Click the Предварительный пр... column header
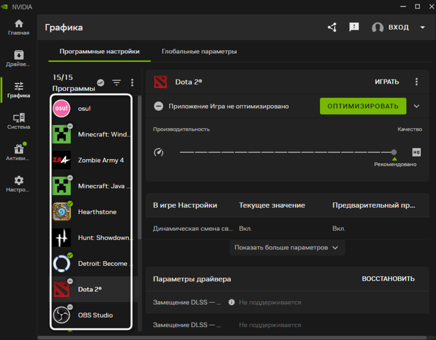Screen dimensions: 436x340 [374, 206]
